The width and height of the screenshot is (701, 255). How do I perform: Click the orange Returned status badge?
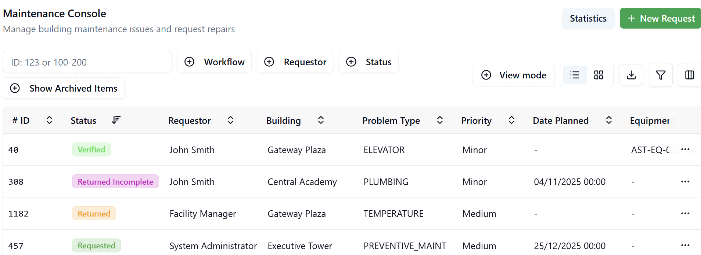(94, 214)
